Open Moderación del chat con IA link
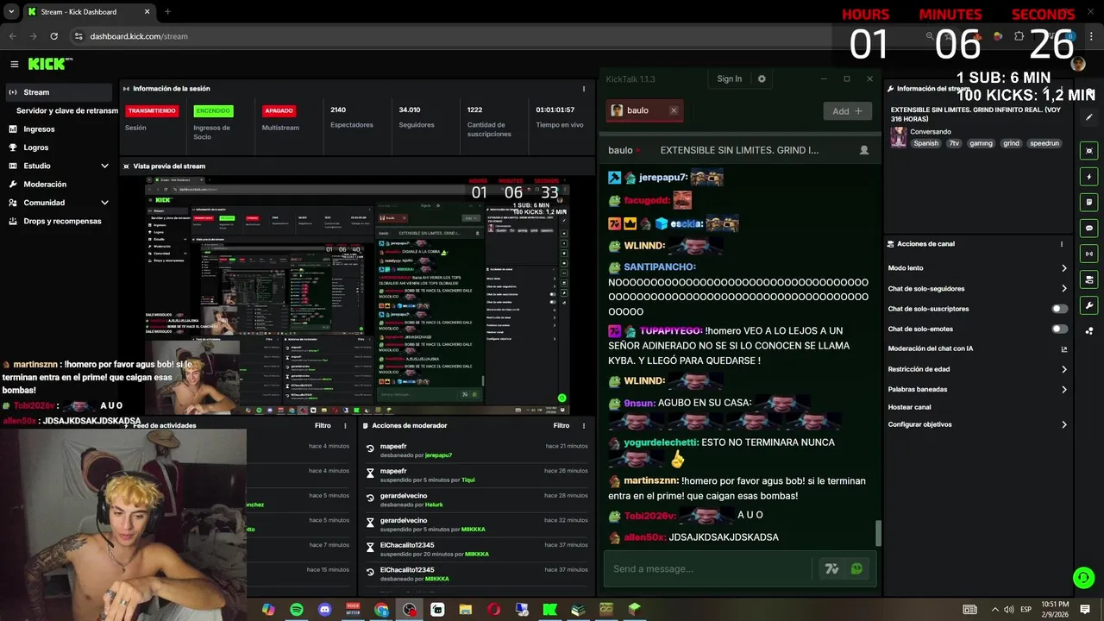This screenshot has height=621, width=1104. pyautogui.click(x=1063, y=349)
